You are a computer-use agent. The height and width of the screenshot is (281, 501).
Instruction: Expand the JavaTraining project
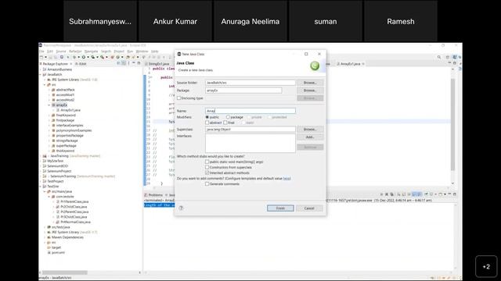pyautogui.click(x=41, y=156)
